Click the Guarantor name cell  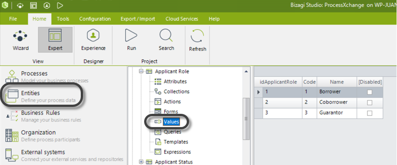point(337,113)
